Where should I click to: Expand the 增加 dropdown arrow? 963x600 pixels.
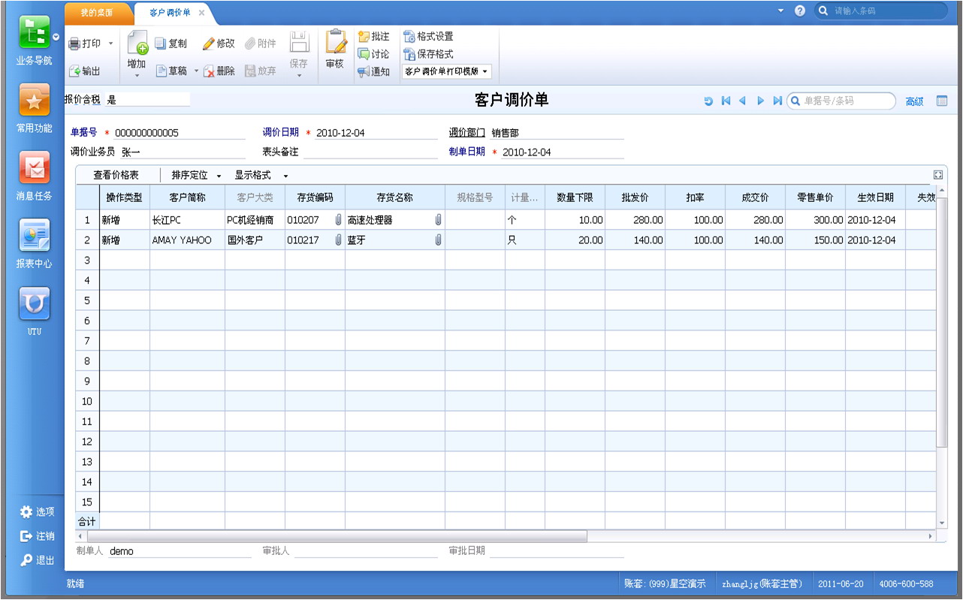pyautogui.click(x=137, y=75)
